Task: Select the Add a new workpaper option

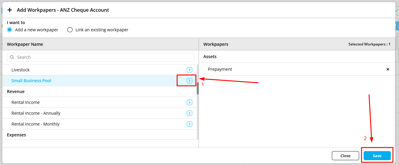Action: coord(10,30)
